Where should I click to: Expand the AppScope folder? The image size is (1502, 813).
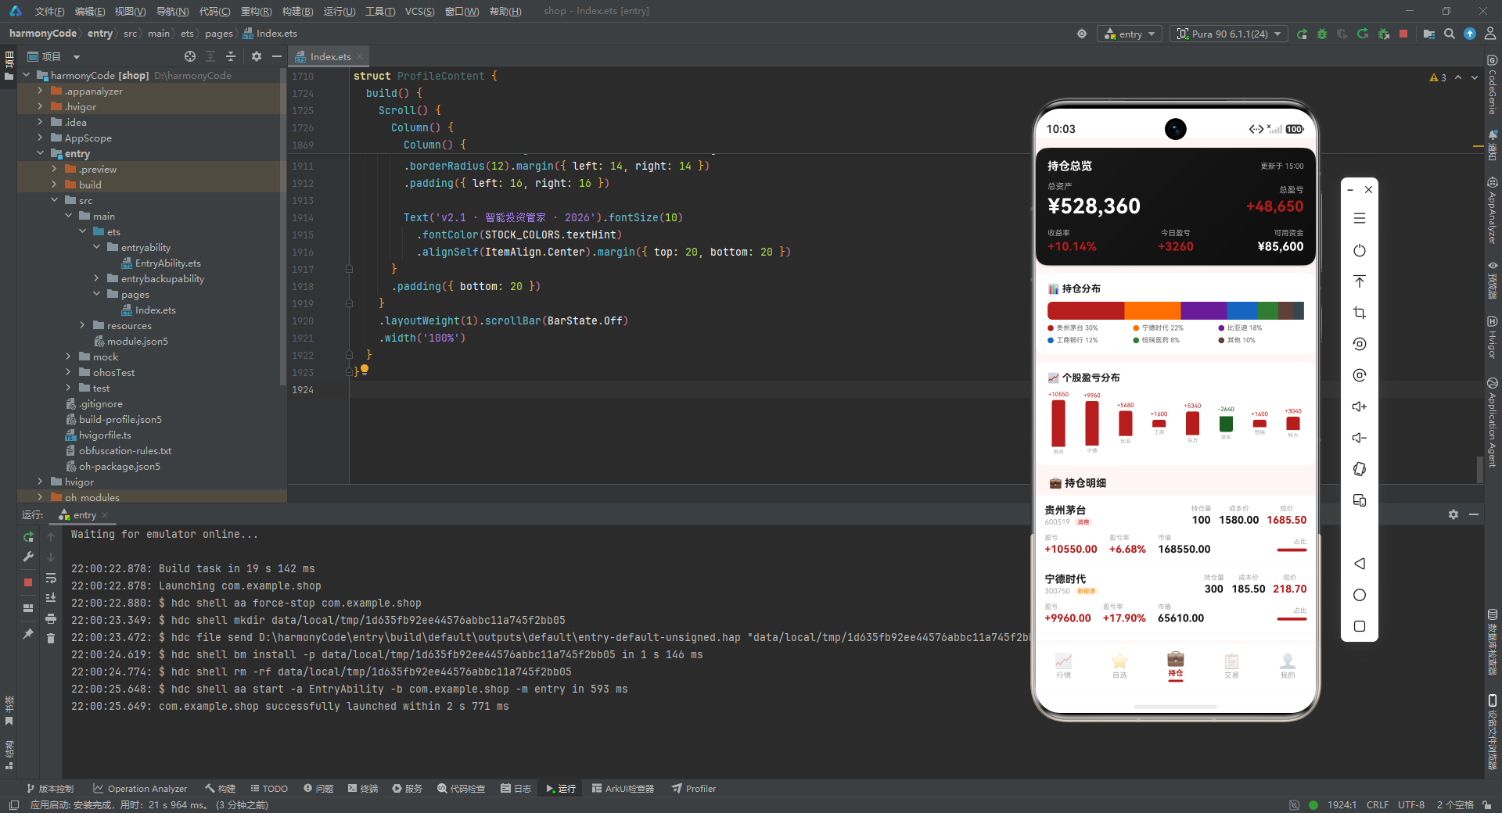(40, 138)
